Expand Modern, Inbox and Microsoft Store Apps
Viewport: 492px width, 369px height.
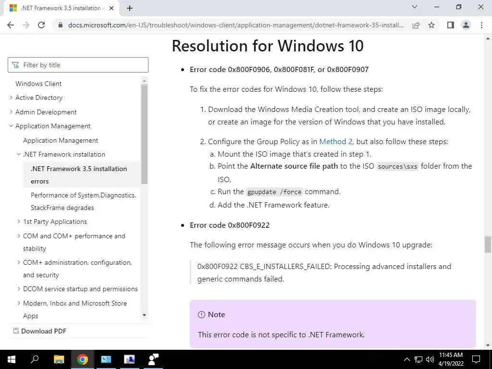(x=19, y=303)
